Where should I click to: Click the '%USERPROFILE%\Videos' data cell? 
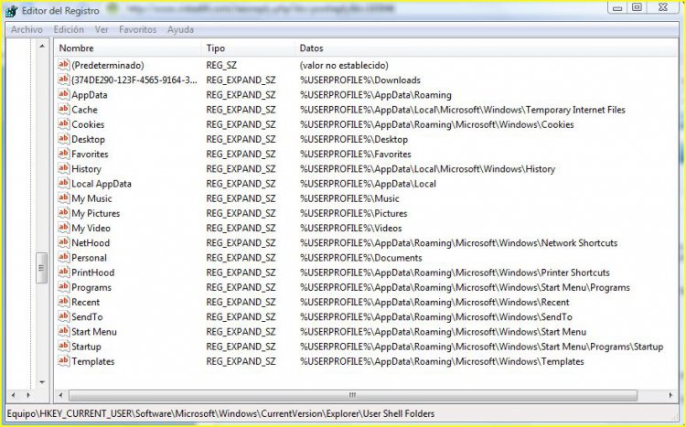(350, 229)
